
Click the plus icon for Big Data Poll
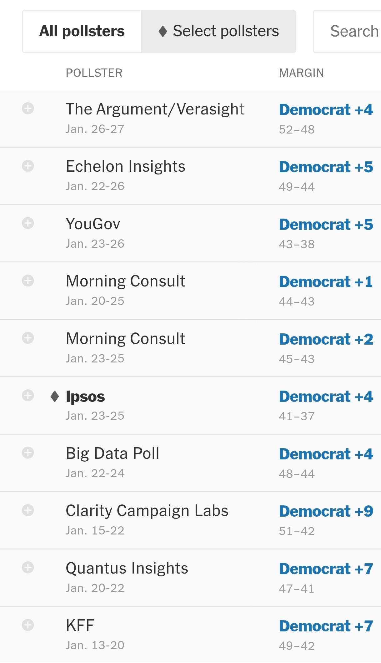point(28,453)
